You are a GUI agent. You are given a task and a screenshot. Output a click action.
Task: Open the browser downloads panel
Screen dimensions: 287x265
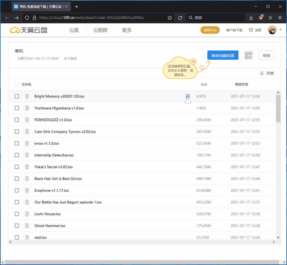coord(251,18)
